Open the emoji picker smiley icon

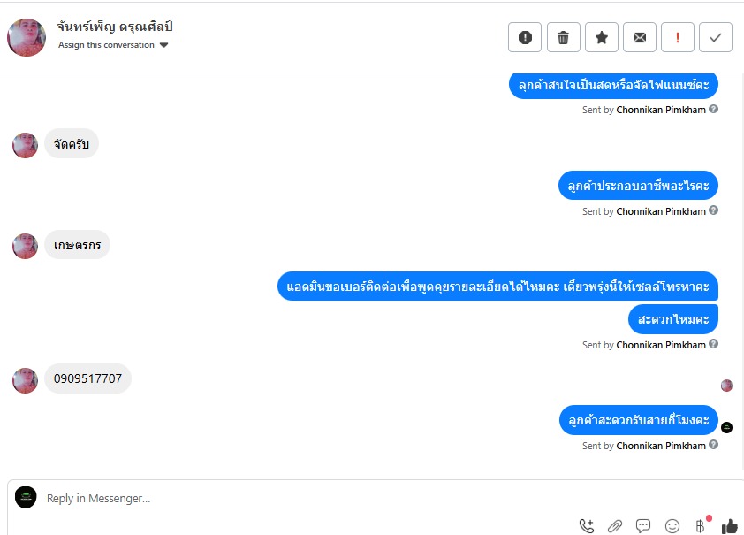point(672,525)
